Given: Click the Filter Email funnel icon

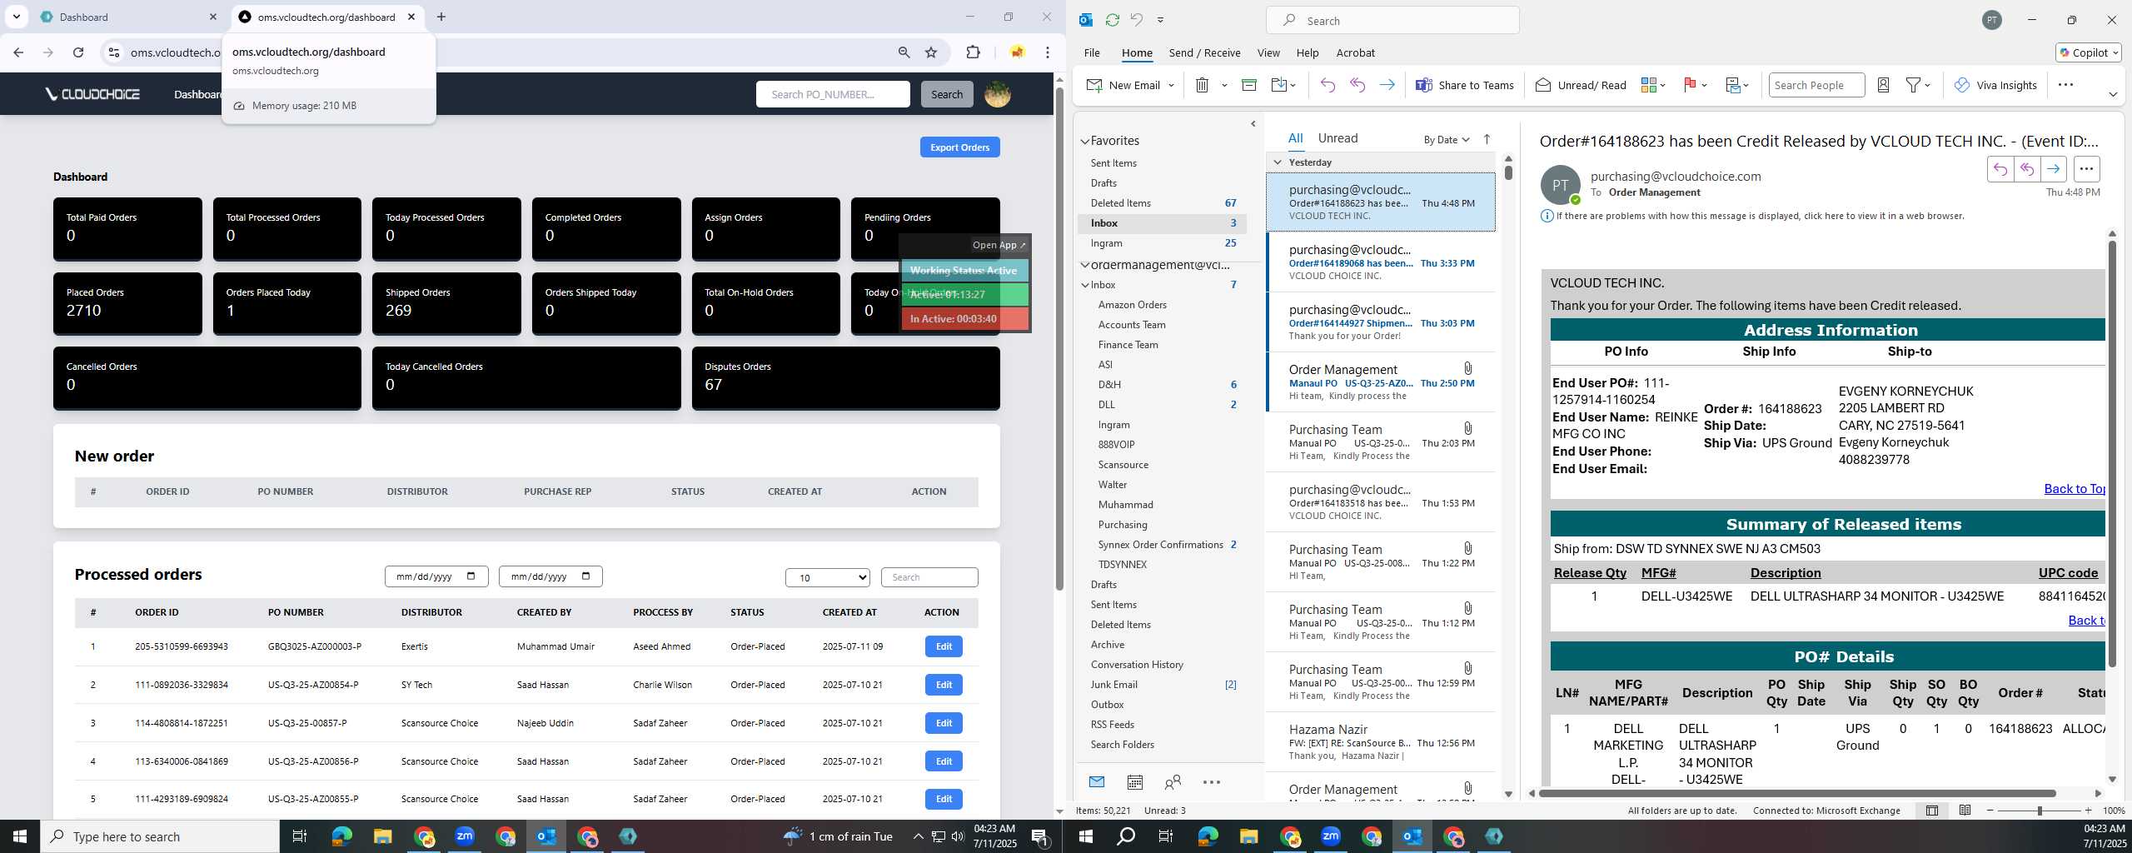Looking at the screenshot, I should 1914,85.
